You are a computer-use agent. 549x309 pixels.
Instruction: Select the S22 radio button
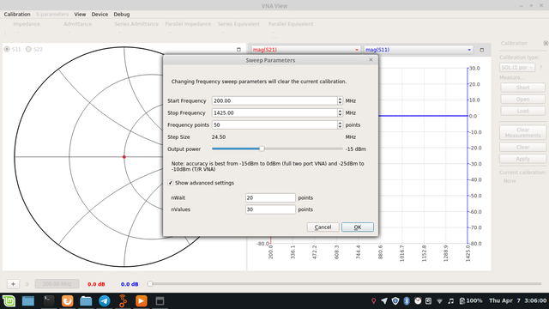tap(28, 50)
